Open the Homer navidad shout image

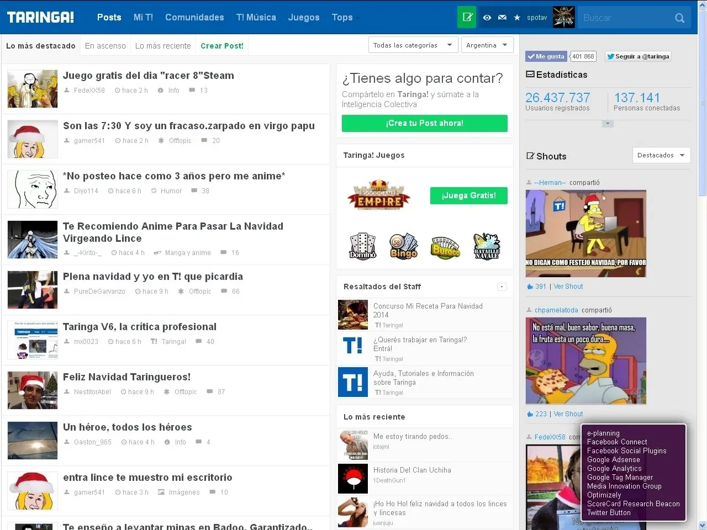point(586,234)
